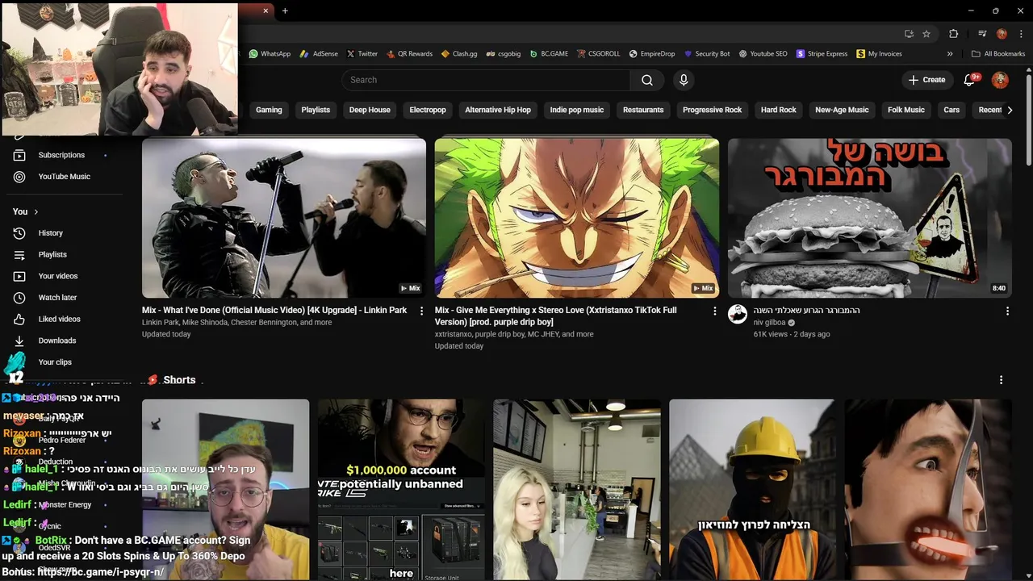Image resolution: width=1033 pixels, height=581 pixels.
Task: Open the Shorts section options menu
Action: pyautogui.click(x=1001, y=380)
